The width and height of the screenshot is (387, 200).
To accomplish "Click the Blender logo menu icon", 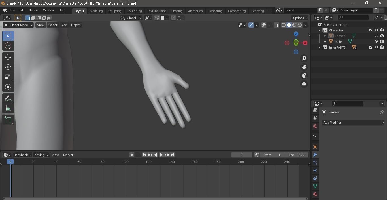I will click(5, 10).
